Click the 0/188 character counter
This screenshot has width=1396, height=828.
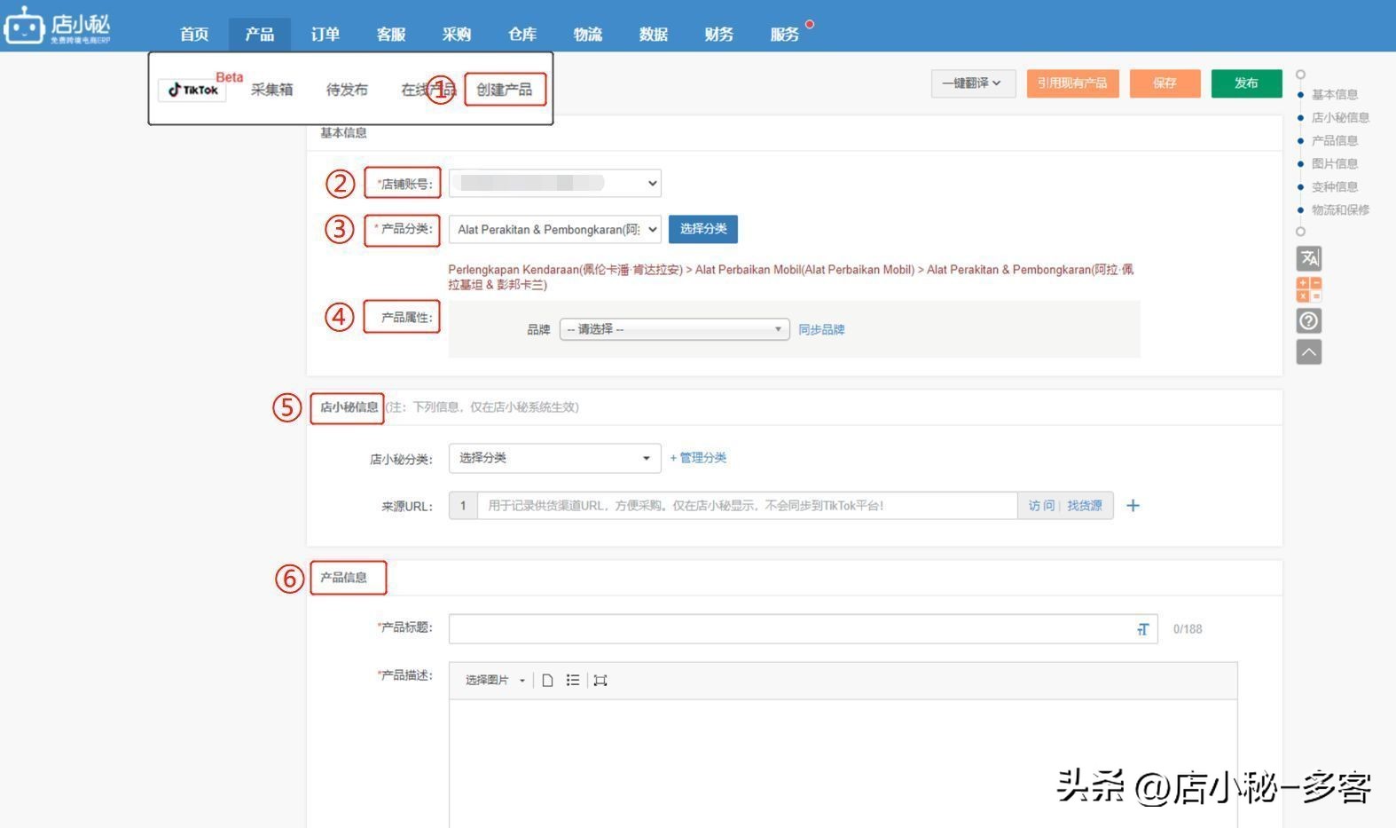(x=1188, y=629)
